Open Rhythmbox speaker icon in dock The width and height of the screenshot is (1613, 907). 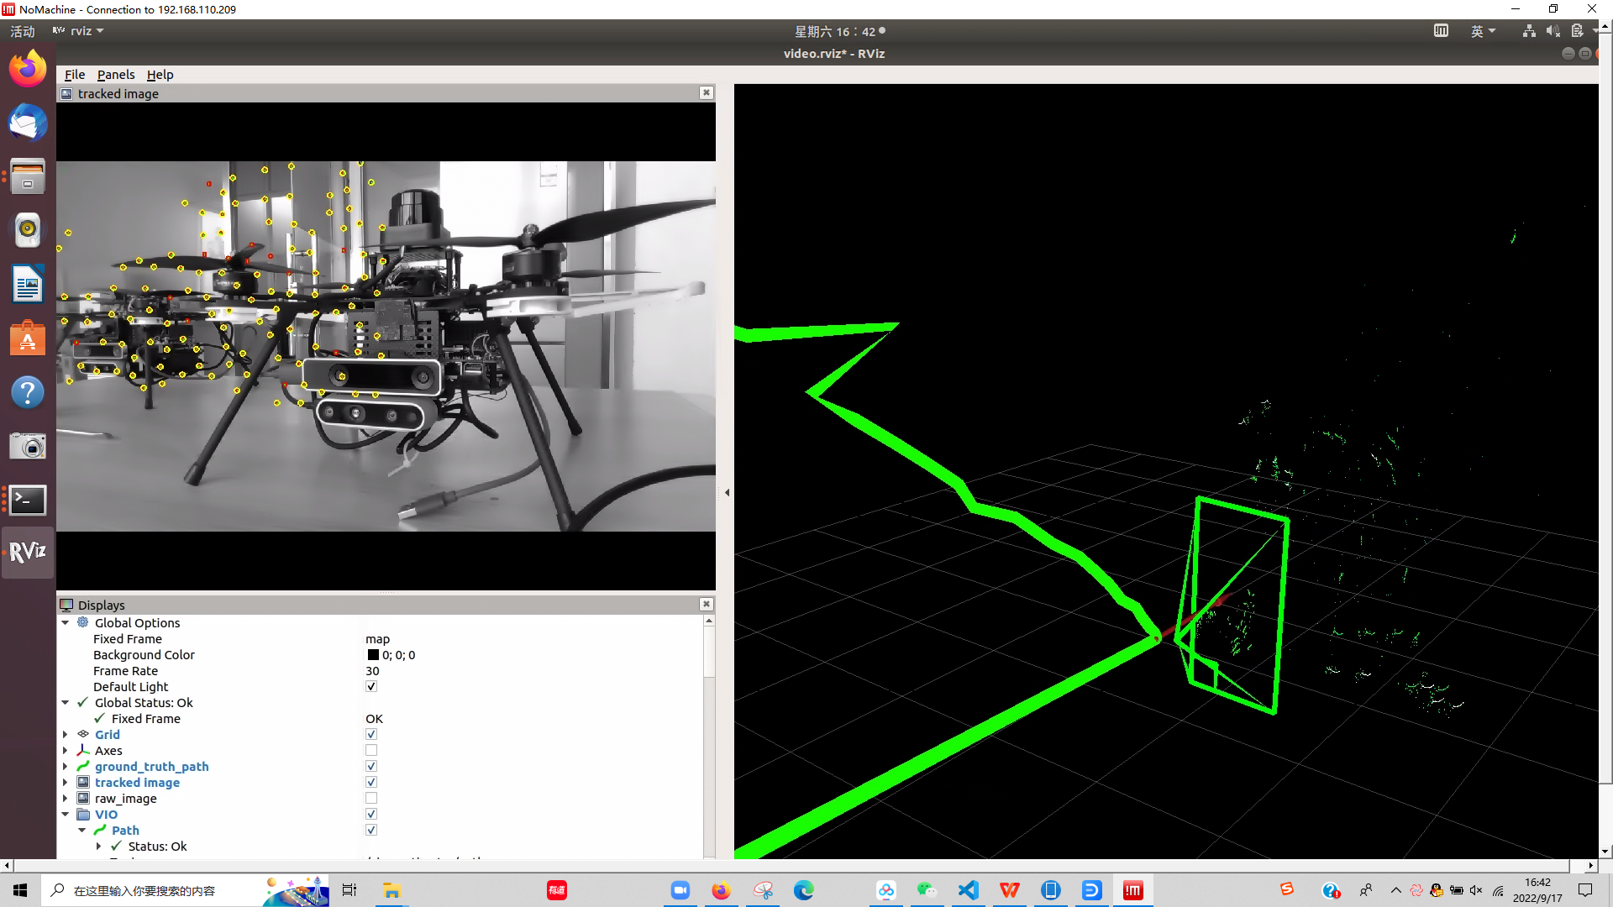[28, 229]
